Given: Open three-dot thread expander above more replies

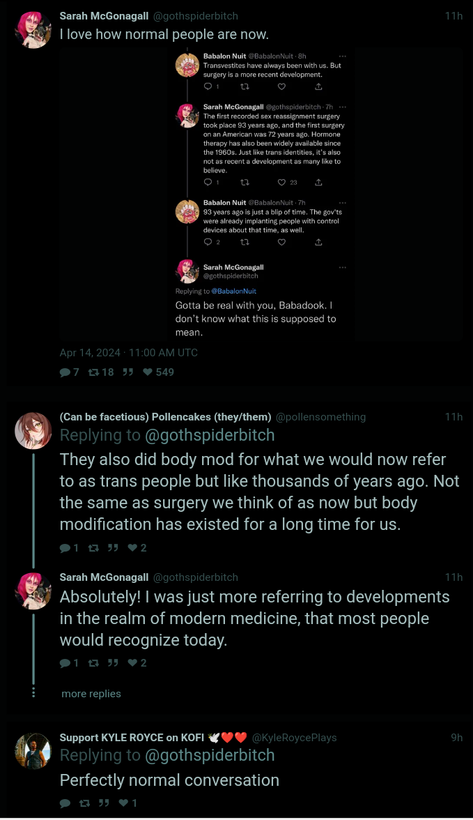Looking at the screenshot, I should pyautogui.click(x=33, y=692).
